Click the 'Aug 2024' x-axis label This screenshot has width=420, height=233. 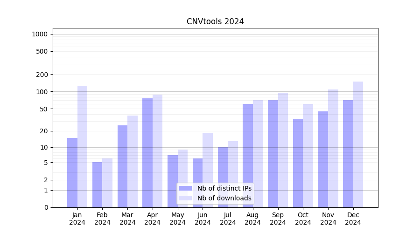tap(253, 219)
